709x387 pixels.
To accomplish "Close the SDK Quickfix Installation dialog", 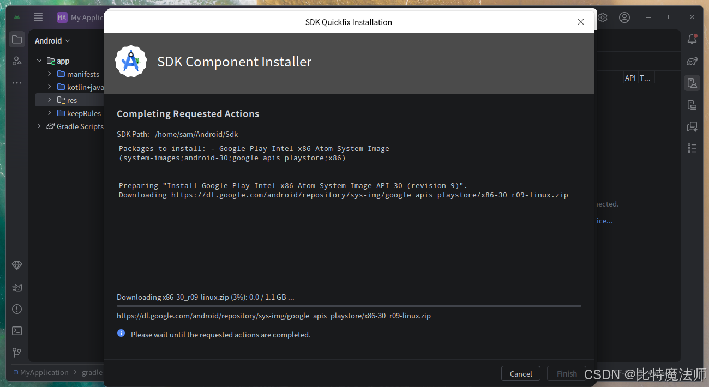I will coord(581,22).
